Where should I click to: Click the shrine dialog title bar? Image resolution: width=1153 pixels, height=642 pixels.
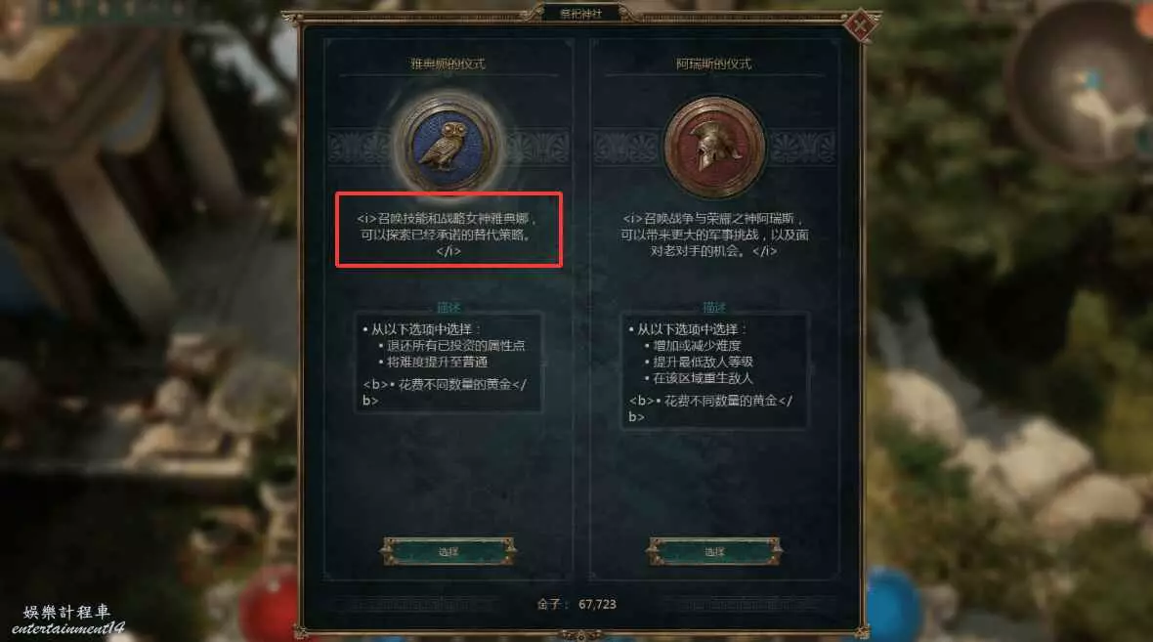pyautogui.click(x=581, y=14)
